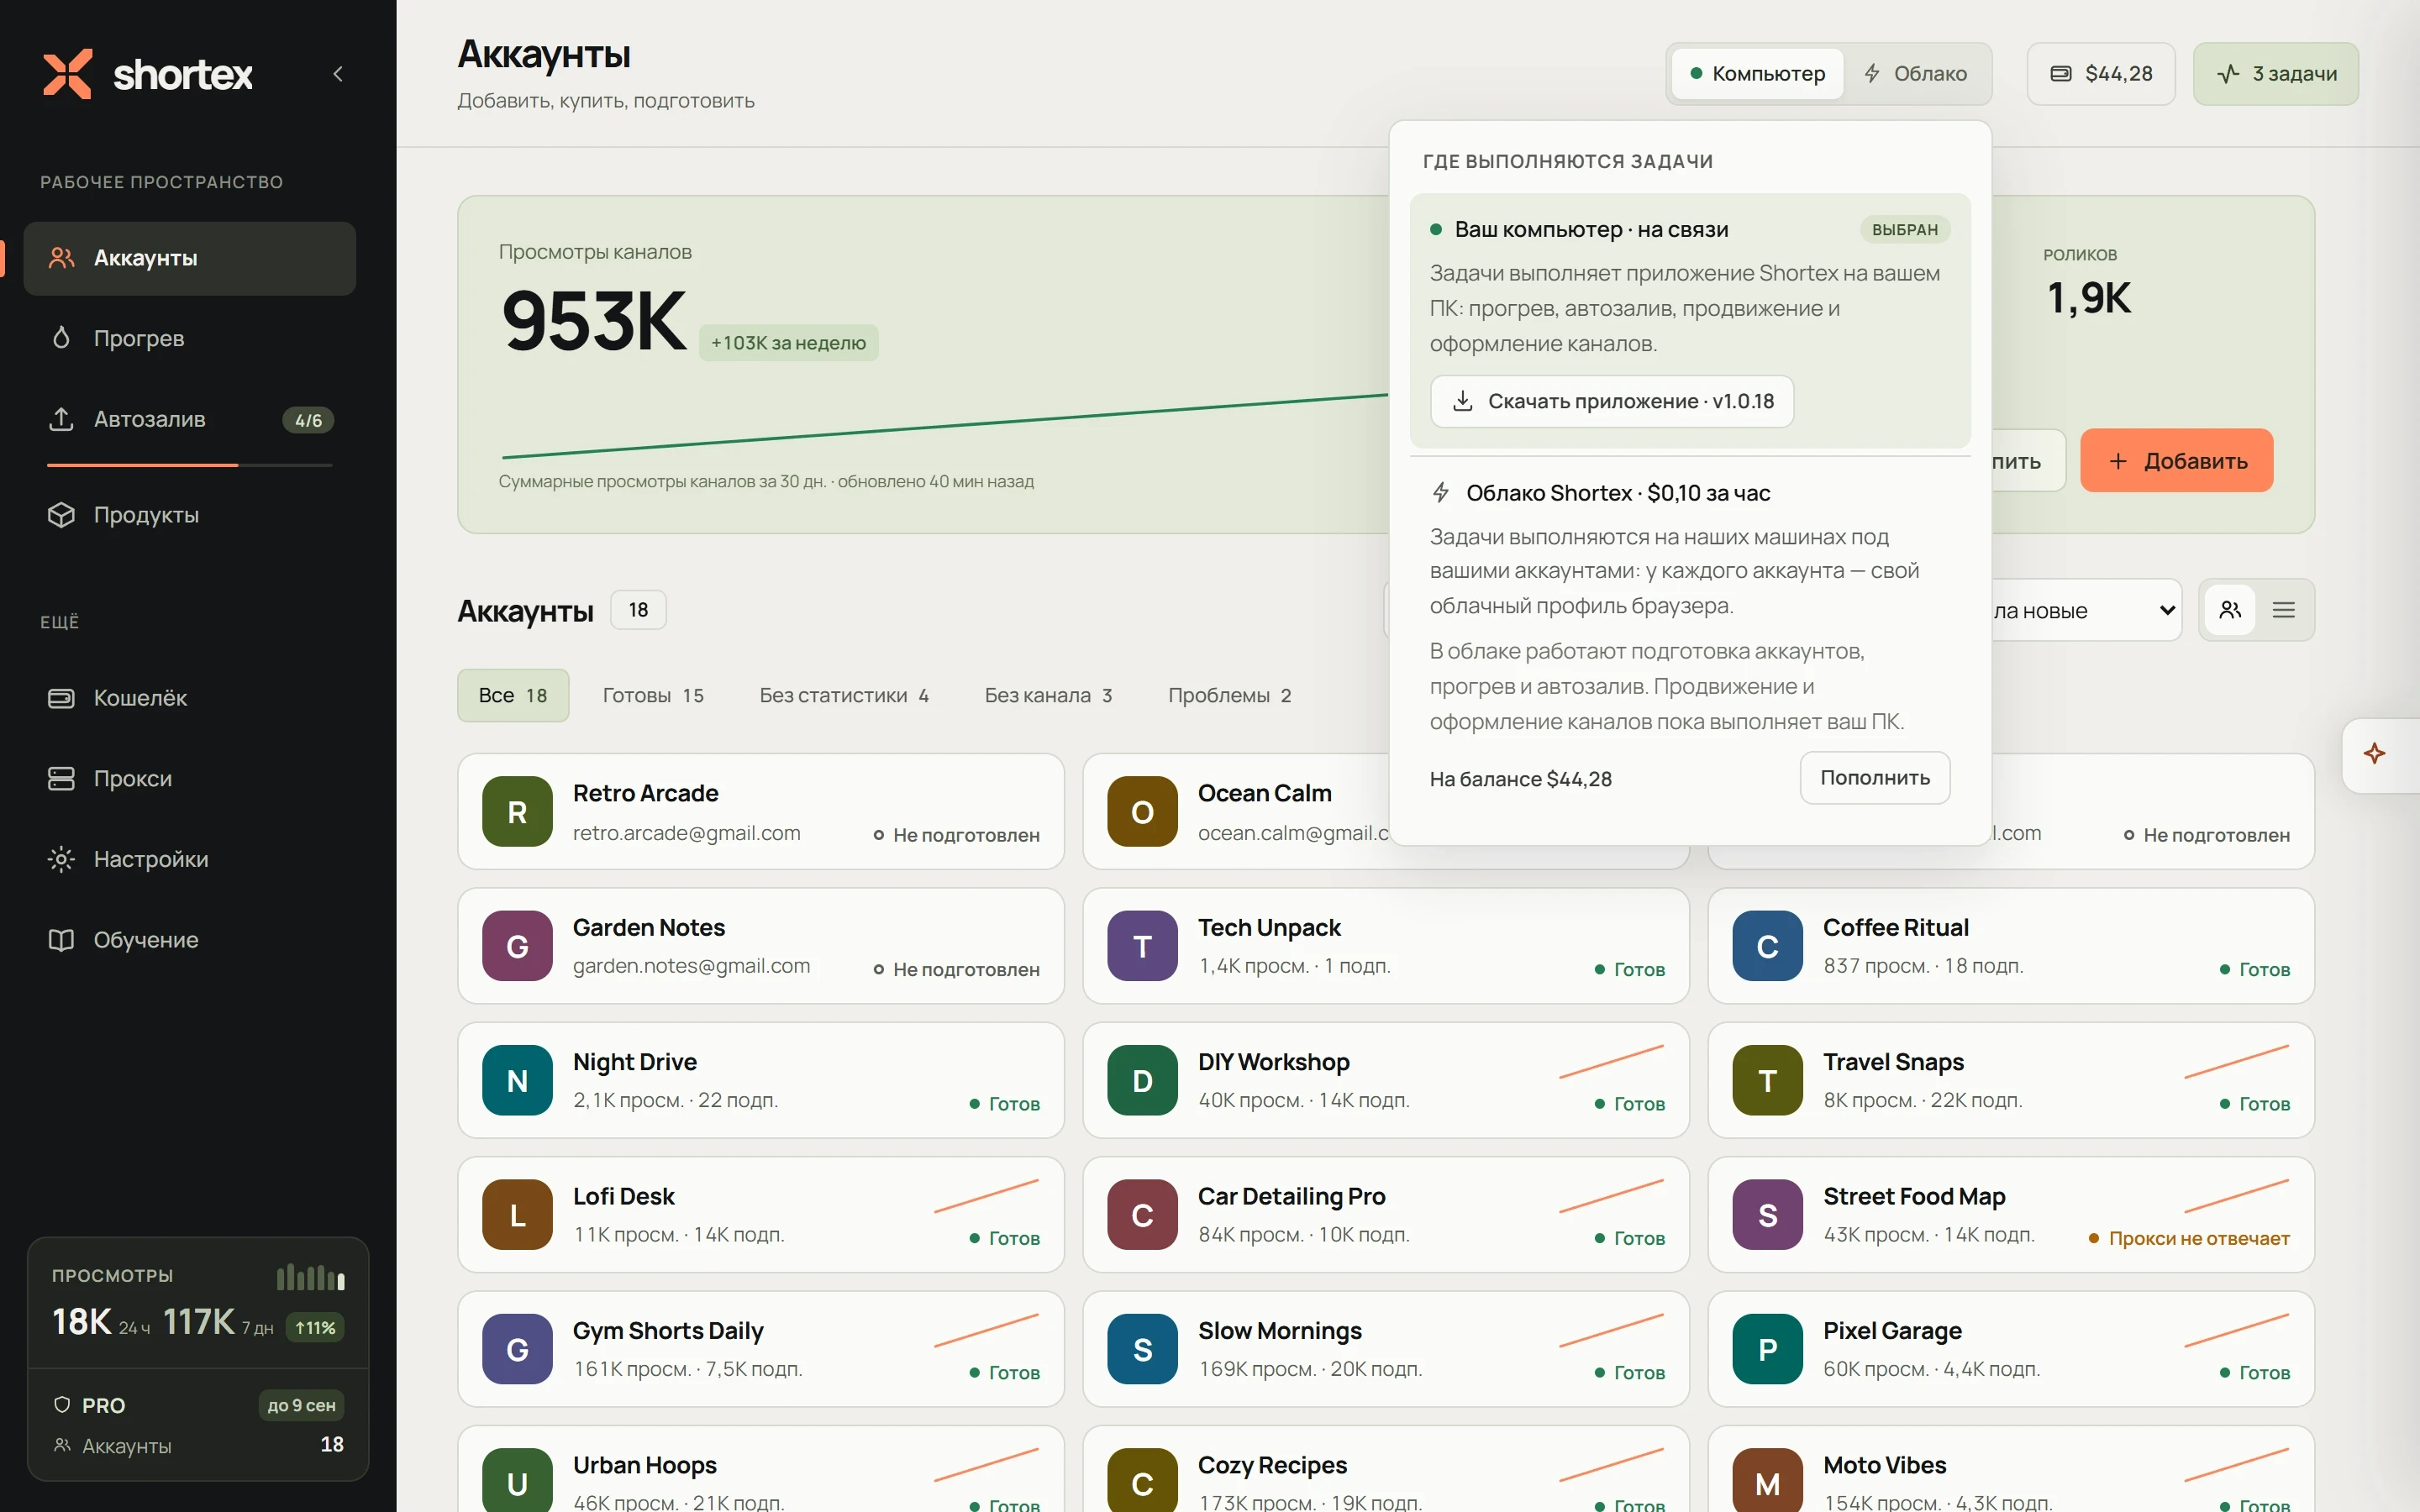Open the Продукты section
2420x1512 pixels.
[190, 515]
